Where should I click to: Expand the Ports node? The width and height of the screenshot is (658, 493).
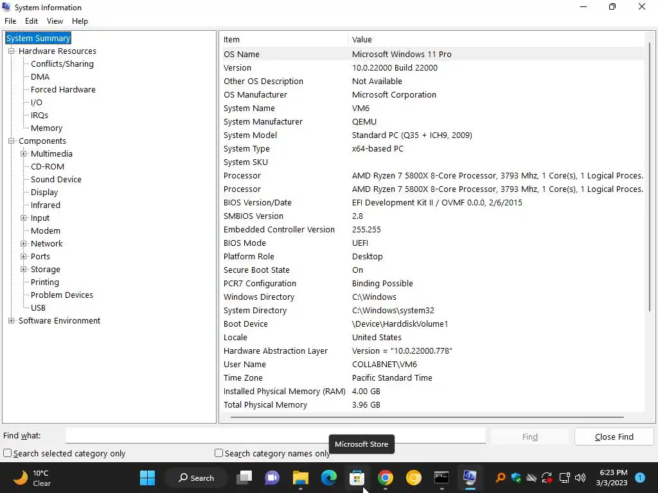24,257
